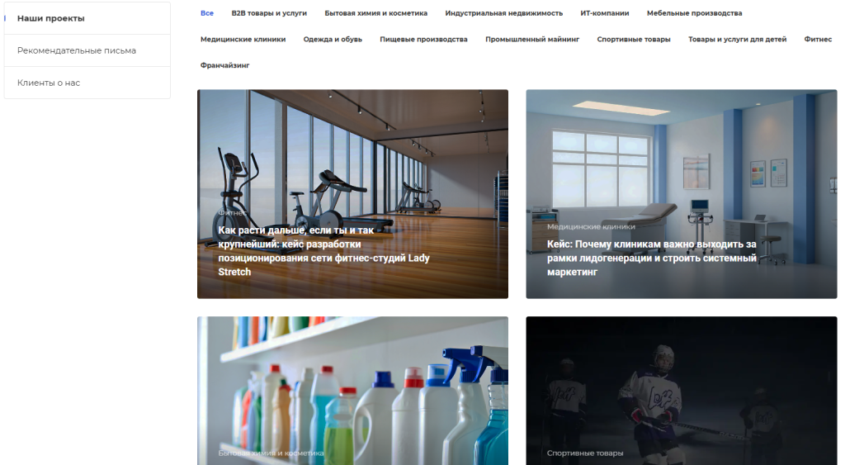Open the clinics lead generation case article
845x465 pixels.
point(681,194)
